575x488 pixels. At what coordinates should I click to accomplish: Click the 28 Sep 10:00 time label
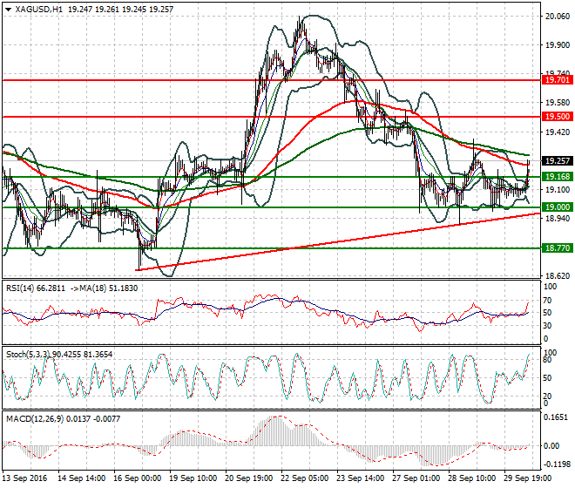471,478
